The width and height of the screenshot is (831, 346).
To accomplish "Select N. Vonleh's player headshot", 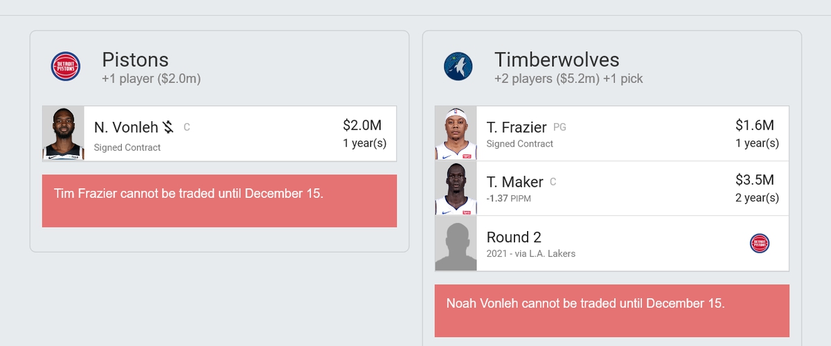I will [x=63, y=134].
